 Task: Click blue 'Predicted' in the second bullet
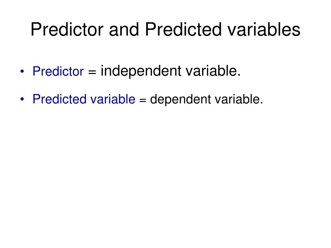tap(59, 99)
